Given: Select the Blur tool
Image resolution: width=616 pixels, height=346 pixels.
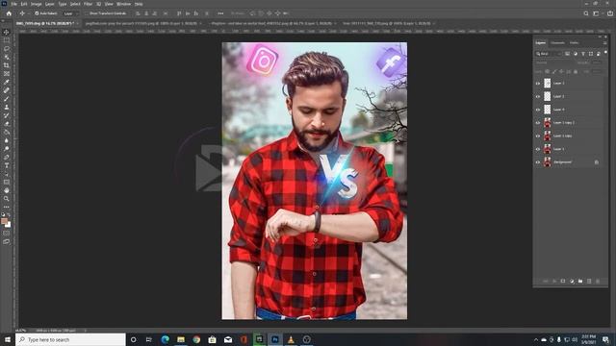Looking at the screenshot, I should [7, 140].
